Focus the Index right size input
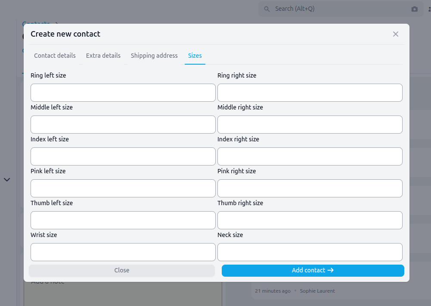 click(x=310, y=156)
